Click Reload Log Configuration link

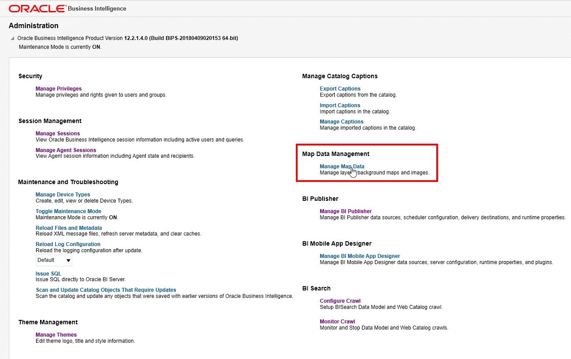[x=68, y=244]
